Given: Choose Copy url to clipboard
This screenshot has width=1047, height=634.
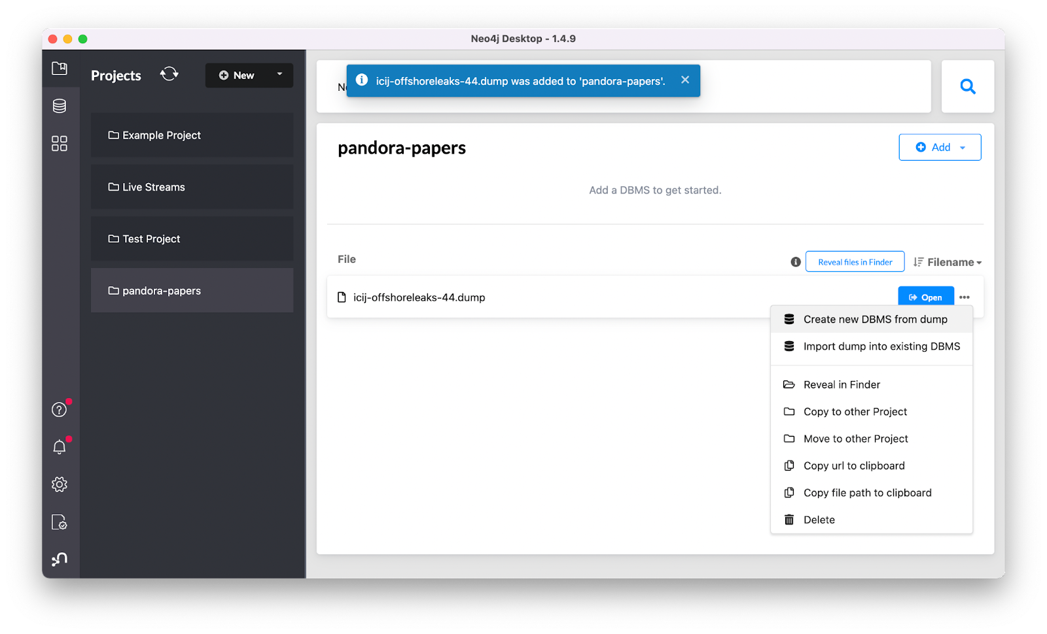Looking at the screenshot, I should 872,466.
